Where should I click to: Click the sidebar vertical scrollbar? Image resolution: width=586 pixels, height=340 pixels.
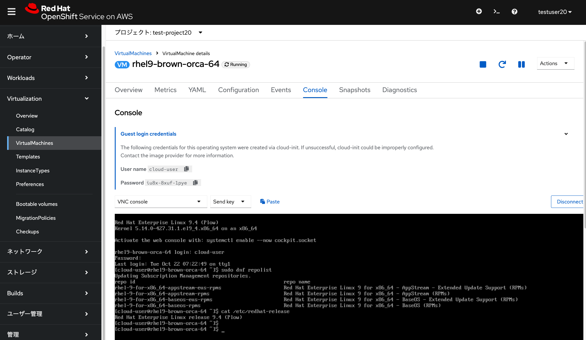tap(103, 193)
